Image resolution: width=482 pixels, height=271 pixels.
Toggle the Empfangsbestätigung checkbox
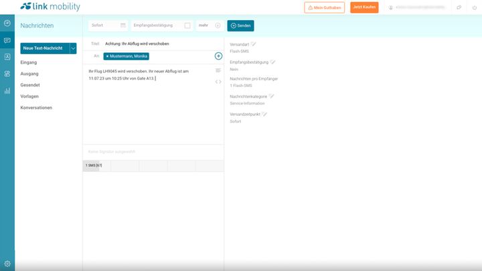[187, 25]
